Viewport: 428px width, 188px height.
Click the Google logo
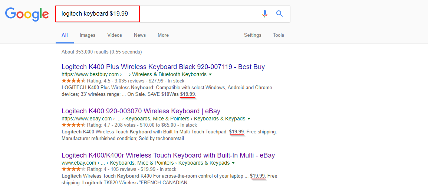(27, 14)
